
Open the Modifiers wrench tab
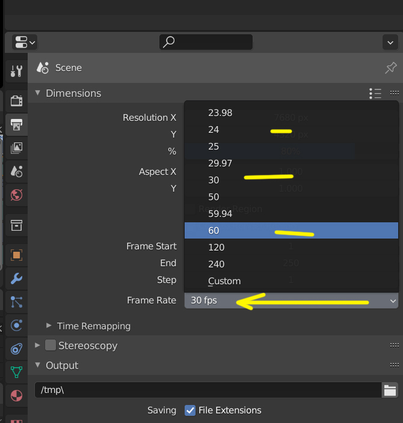[x=16, y=278]
